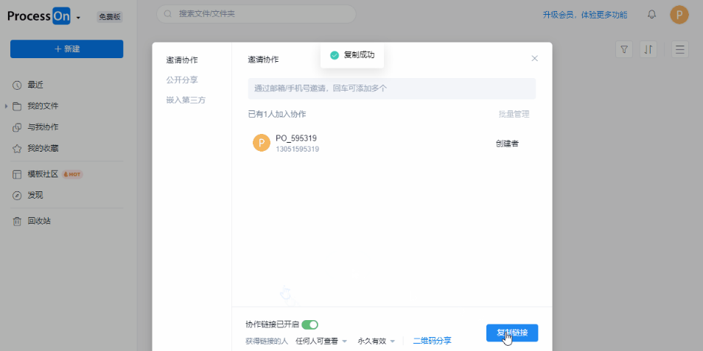The width and height of the screenshot is (703, 351).
Task: Click the 复制链接 button
Action: point(512,333)
